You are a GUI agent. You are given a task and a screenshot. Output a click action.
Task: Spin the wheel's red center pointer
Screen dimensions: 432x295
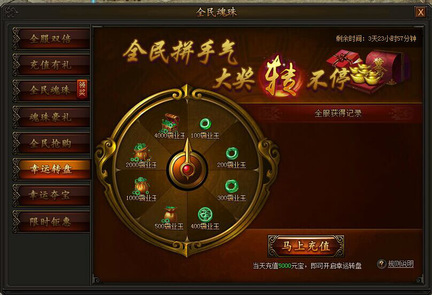coord(187,169)
